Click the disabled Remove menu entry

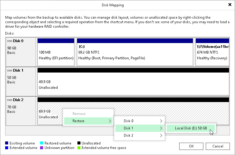pyautogui.click(x=88, y=114)
